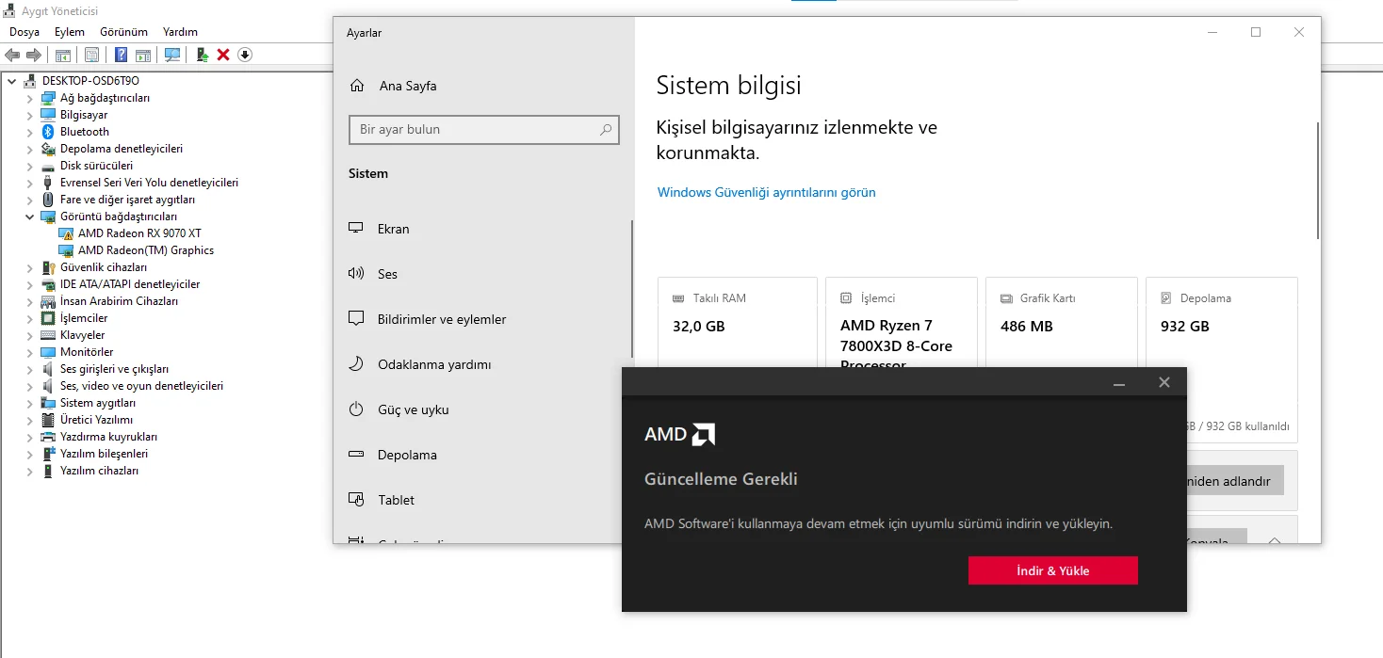1383x658 pixels.
Task: Click the Depolama drive icon in Settings sidebar
Action: tap(356, 455)
